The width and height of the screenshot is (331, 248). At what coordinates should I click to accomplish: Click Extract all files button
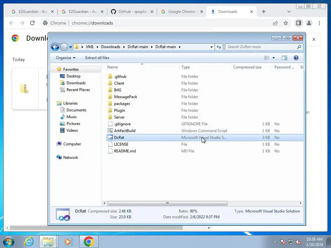(x=97, y=58)
